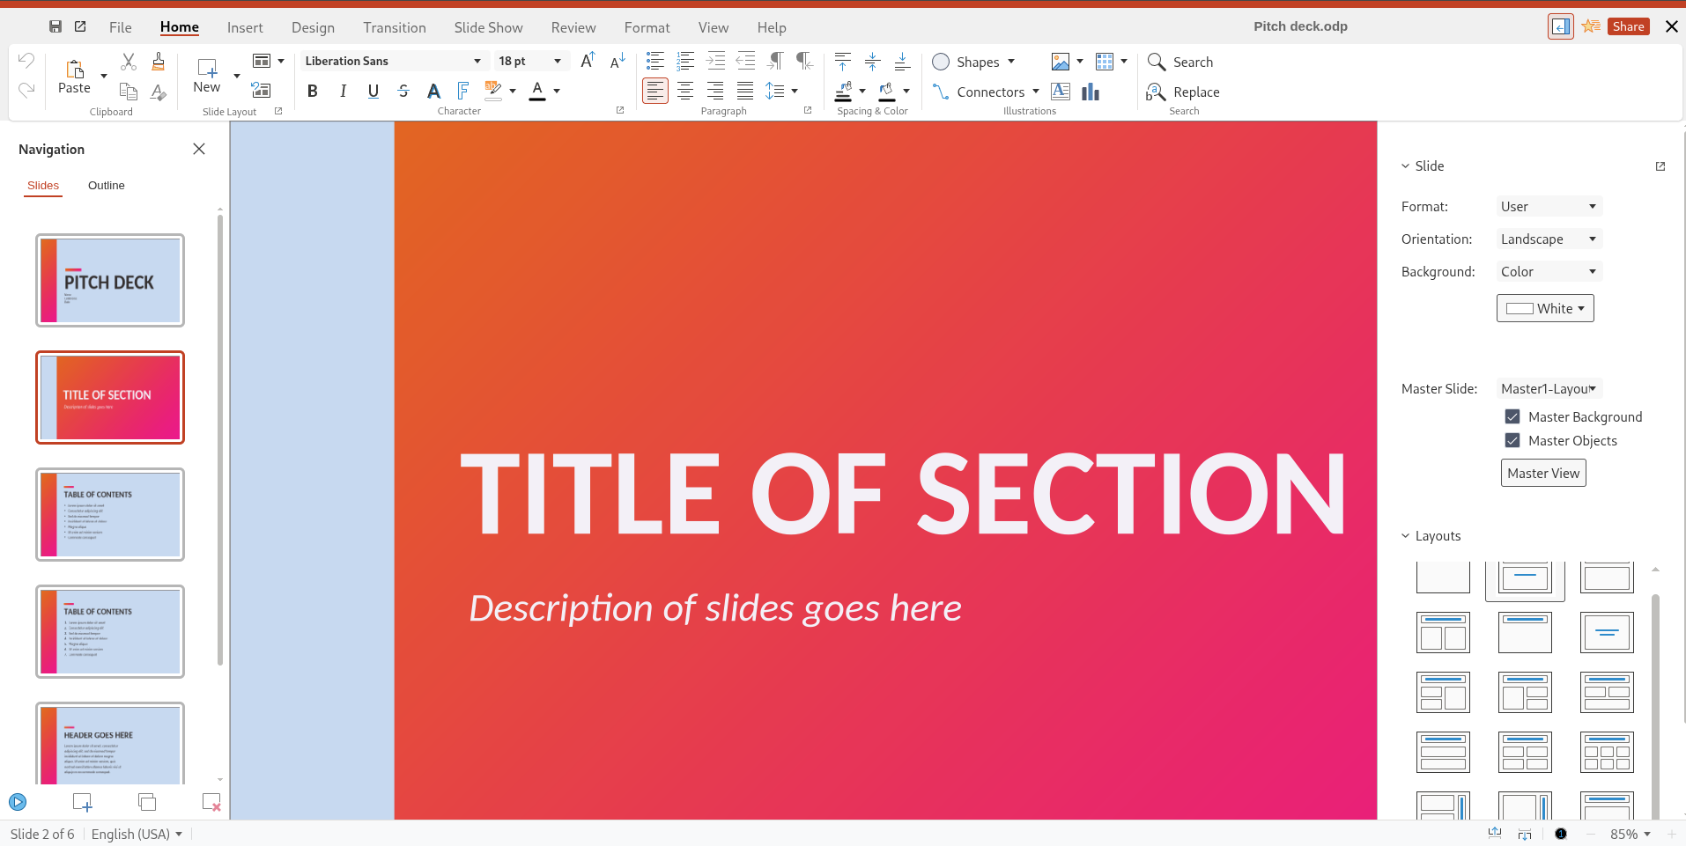Switch to the Outline tab
The height and width of the screenshot is (846, 1686).
(x=106, y=186)
